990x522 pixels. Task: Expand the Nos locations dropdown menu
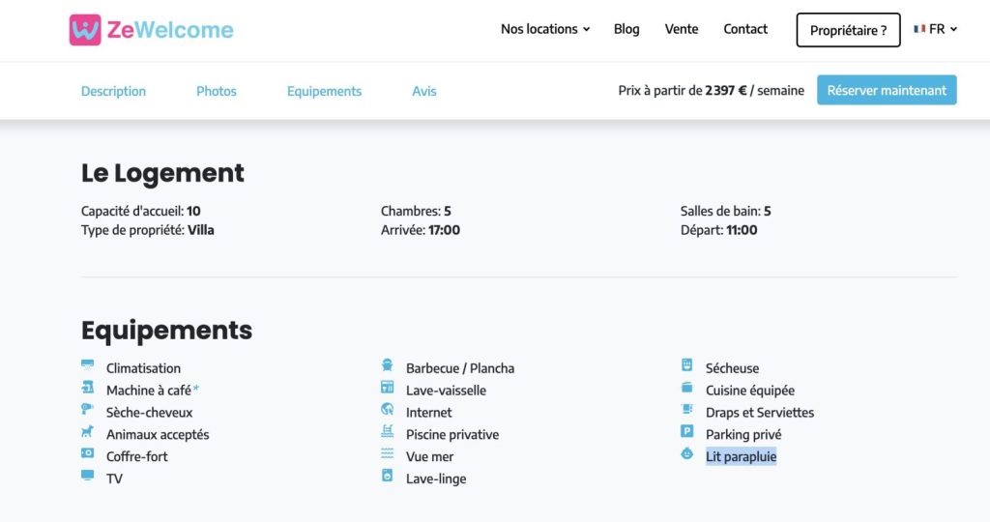click(545, 29)
